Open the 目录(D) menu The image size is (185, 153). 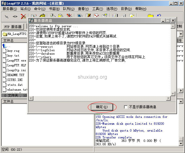[x=126, y=9]
